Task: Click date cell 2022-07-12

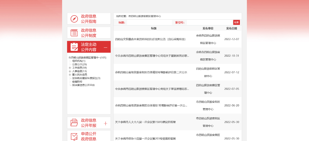Action: pyautogui.click(x=232, y=72)
